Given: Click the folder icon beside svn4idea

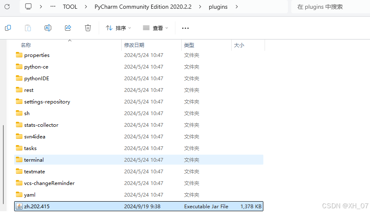Looking at the screenshot, I should 19,136.
